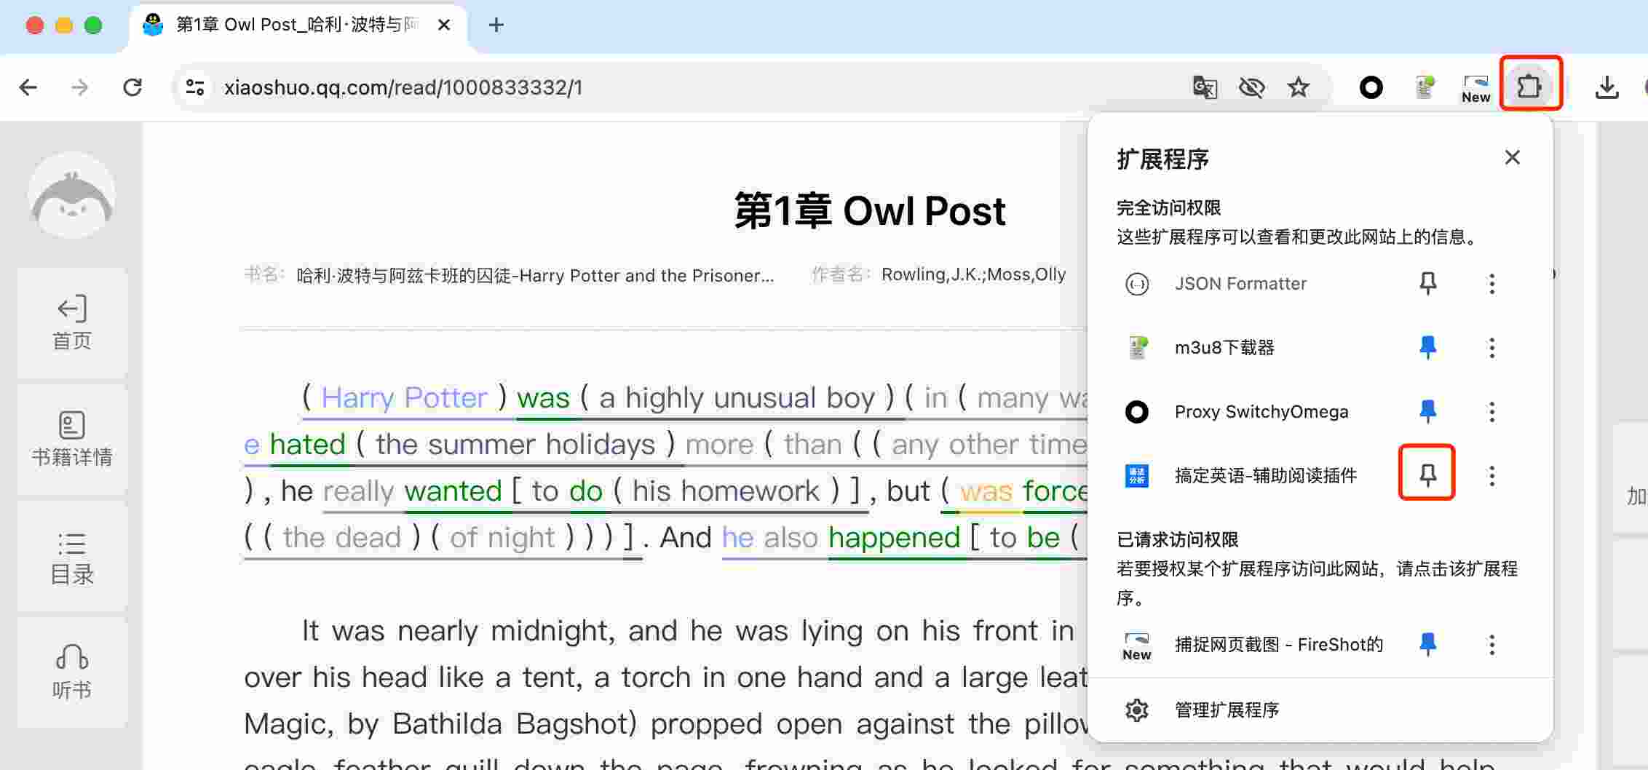Viewport: 1648px width, 770px height.
Task: Open m3u8 downloader toolbar icon
Action: tap(1425, 87)
